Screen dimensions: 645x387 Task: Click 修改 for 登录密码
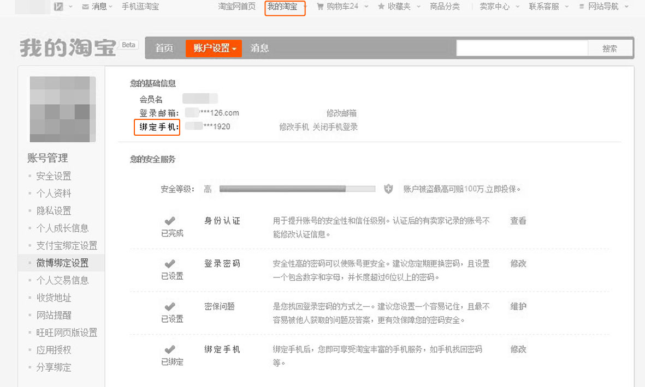tap(518, 263)
